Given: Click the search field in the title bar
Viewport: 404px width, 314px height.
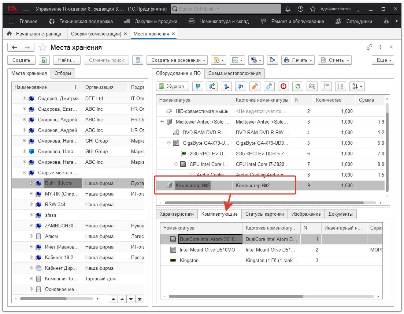Looking at the screenshot, I should (x=226, y=9).
